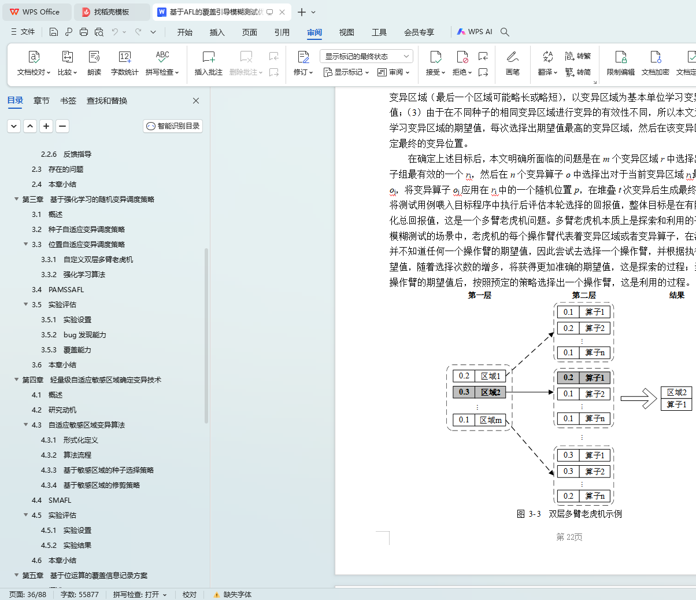Click 校对 in status bar
The width and height of the screenshot is (696, 600).
click(x=190, y=594)
